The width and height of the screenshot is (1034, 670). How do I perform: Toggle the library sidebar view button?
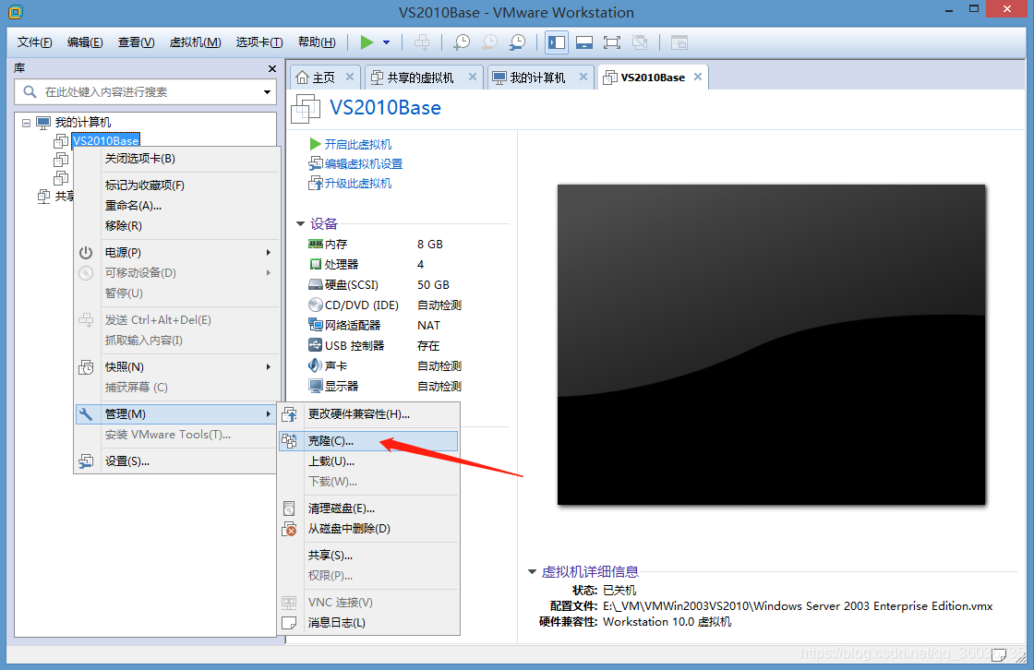pos(557,42)
